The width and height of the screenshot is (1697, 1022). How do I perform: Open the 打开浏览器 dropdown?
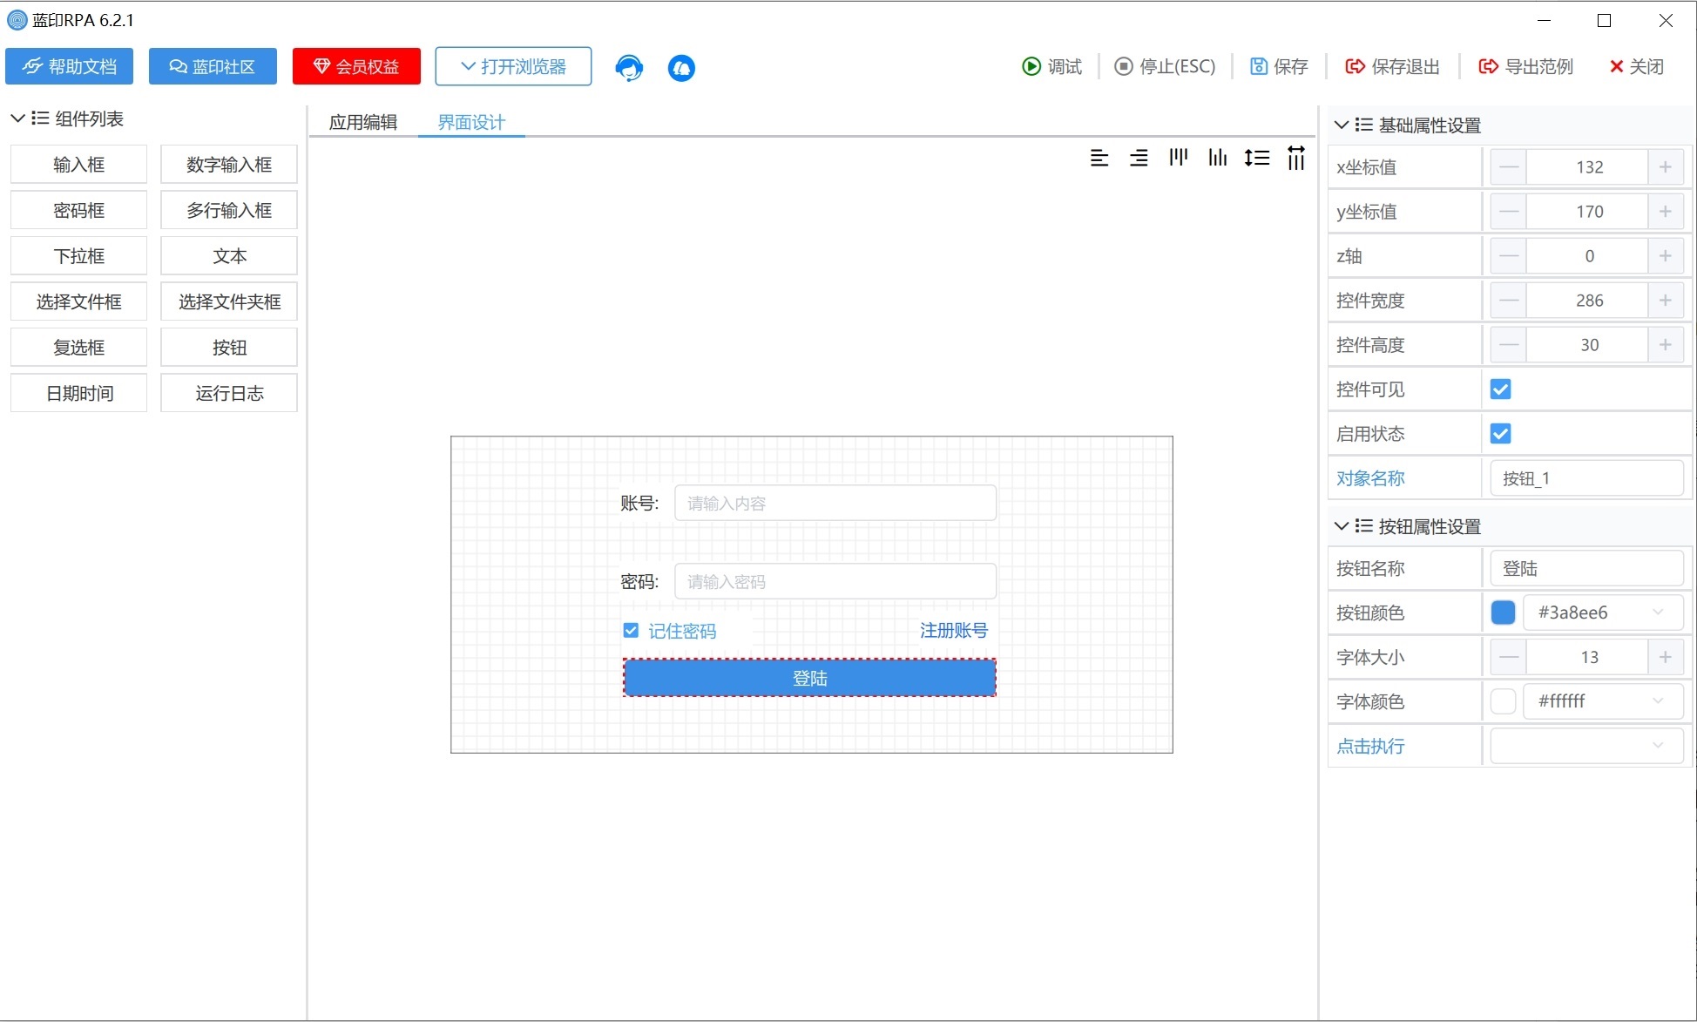tap(513, 66)
